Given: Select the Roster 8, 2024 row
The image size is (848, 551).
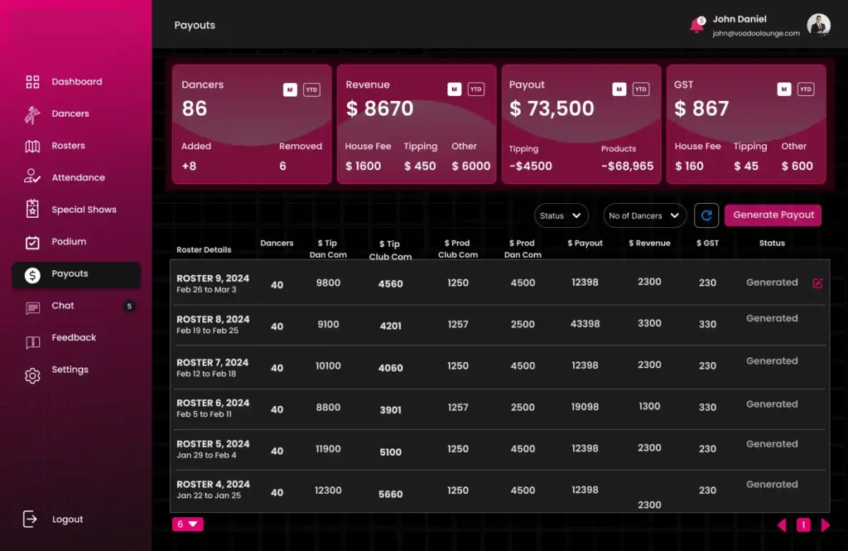Looking at the screenshot, I should (x=213, y=324).
